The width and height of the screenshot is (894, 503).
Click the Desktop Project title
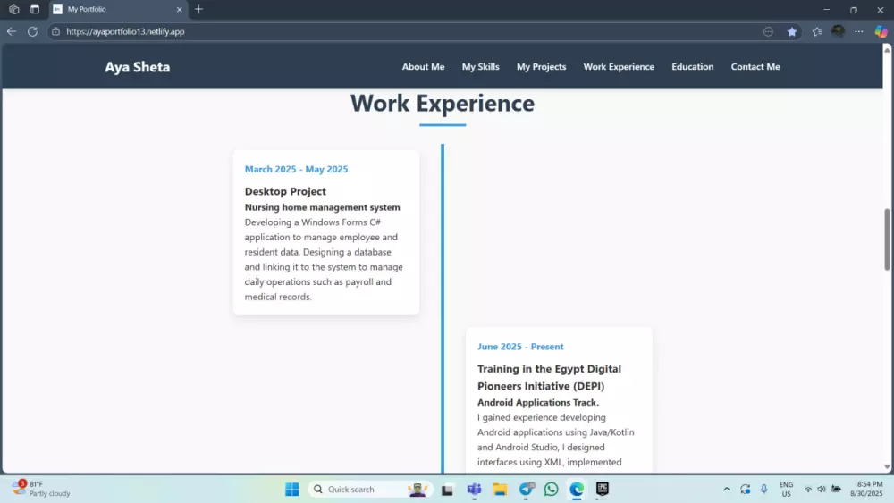[x=286, y=191]
